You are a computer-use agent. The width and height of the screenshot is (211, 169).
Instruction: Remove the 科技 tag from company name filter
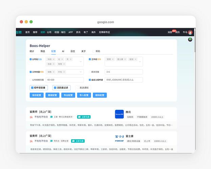click(54, 59)
